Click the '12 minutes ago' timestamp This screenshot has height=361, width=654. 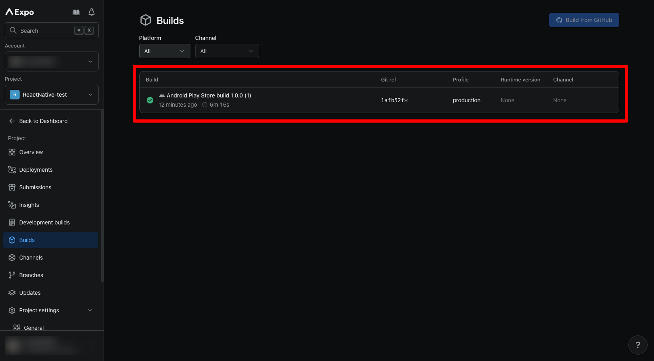pyautogui.click(x=178, y=105)
